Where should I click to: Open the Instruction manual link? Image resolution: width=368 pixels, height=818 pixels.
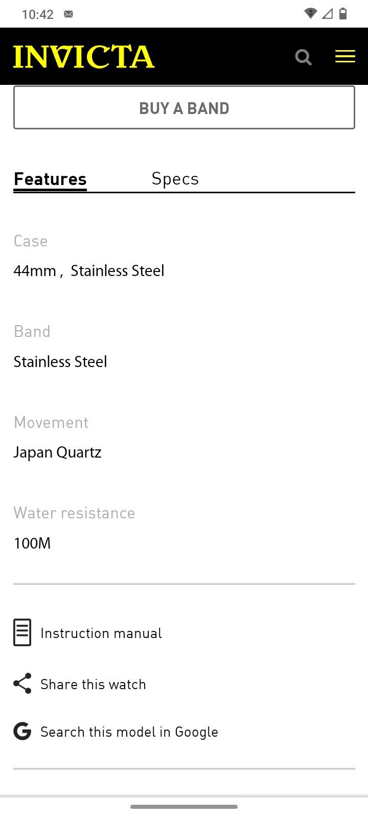point(101,633)
